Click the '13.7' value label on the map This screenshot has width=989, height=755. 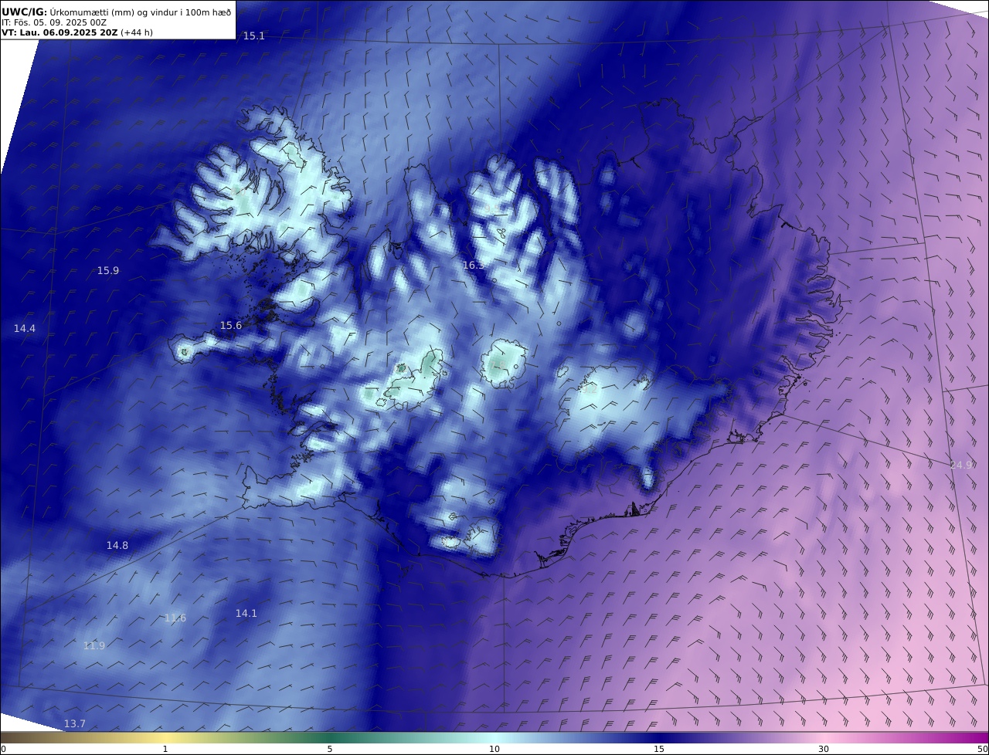click(x=75, y=724)
